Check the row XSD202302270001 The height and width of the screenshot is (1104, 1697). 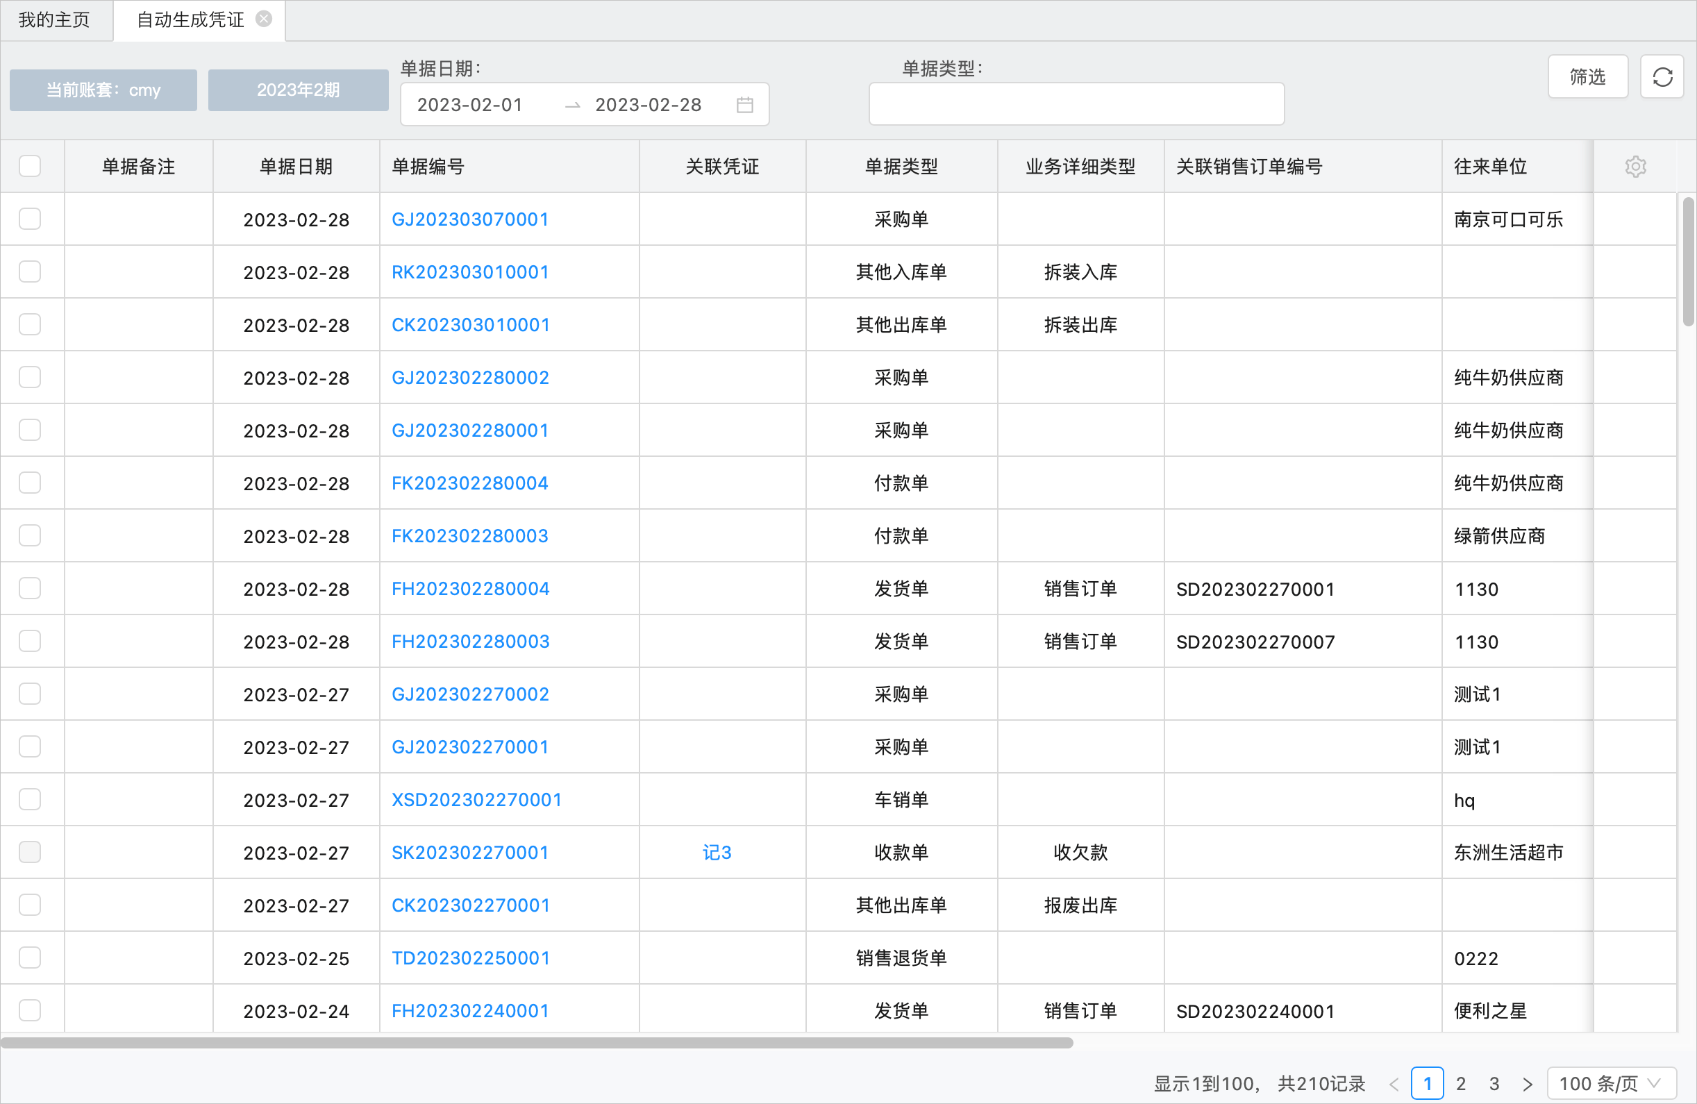click(x=30, y=799)
